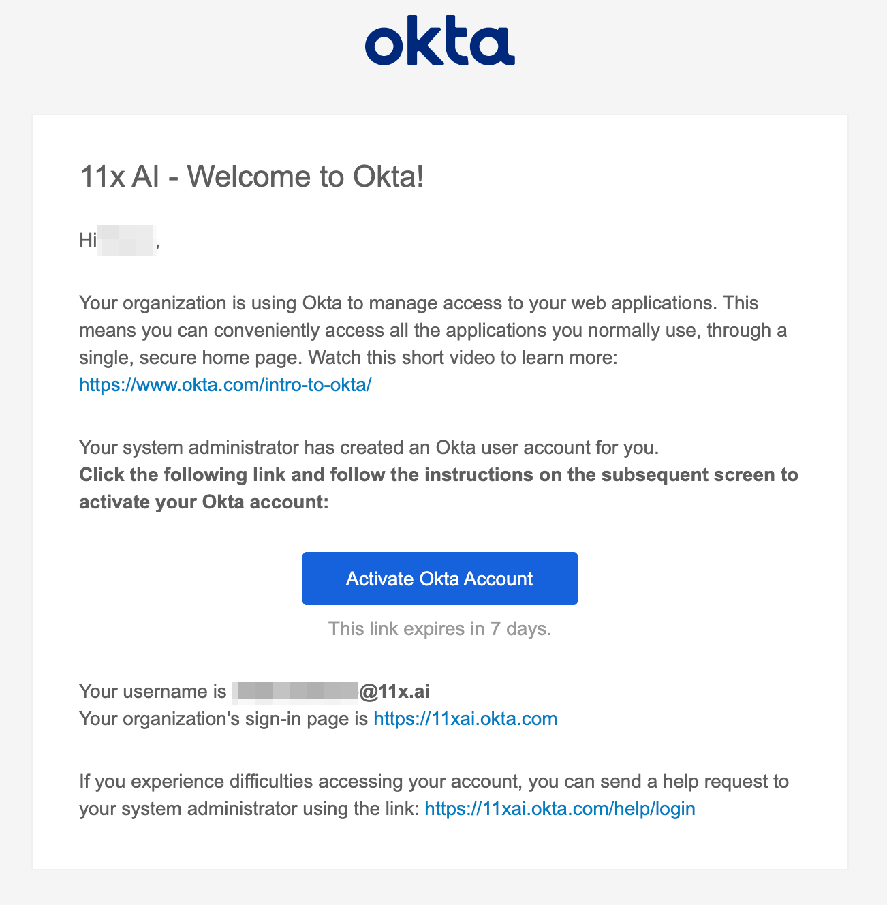Click the bold '@11x.ai' username domain
This screenshot has width=887, height=905.
(394, 692)
